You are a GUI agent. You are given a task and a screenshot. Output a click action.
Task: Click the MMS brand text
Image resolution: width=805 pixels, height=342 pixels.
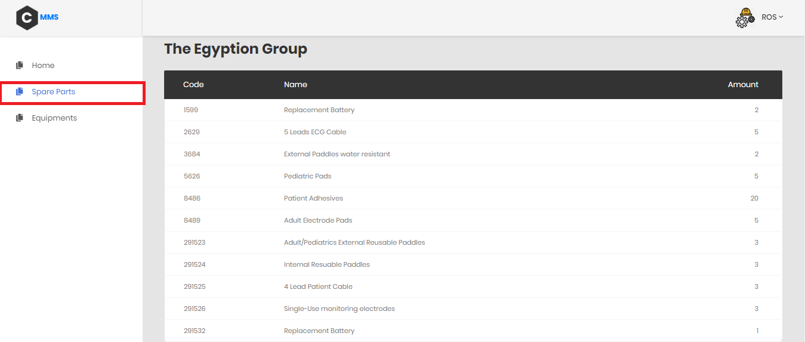click(x=49, y=17)
